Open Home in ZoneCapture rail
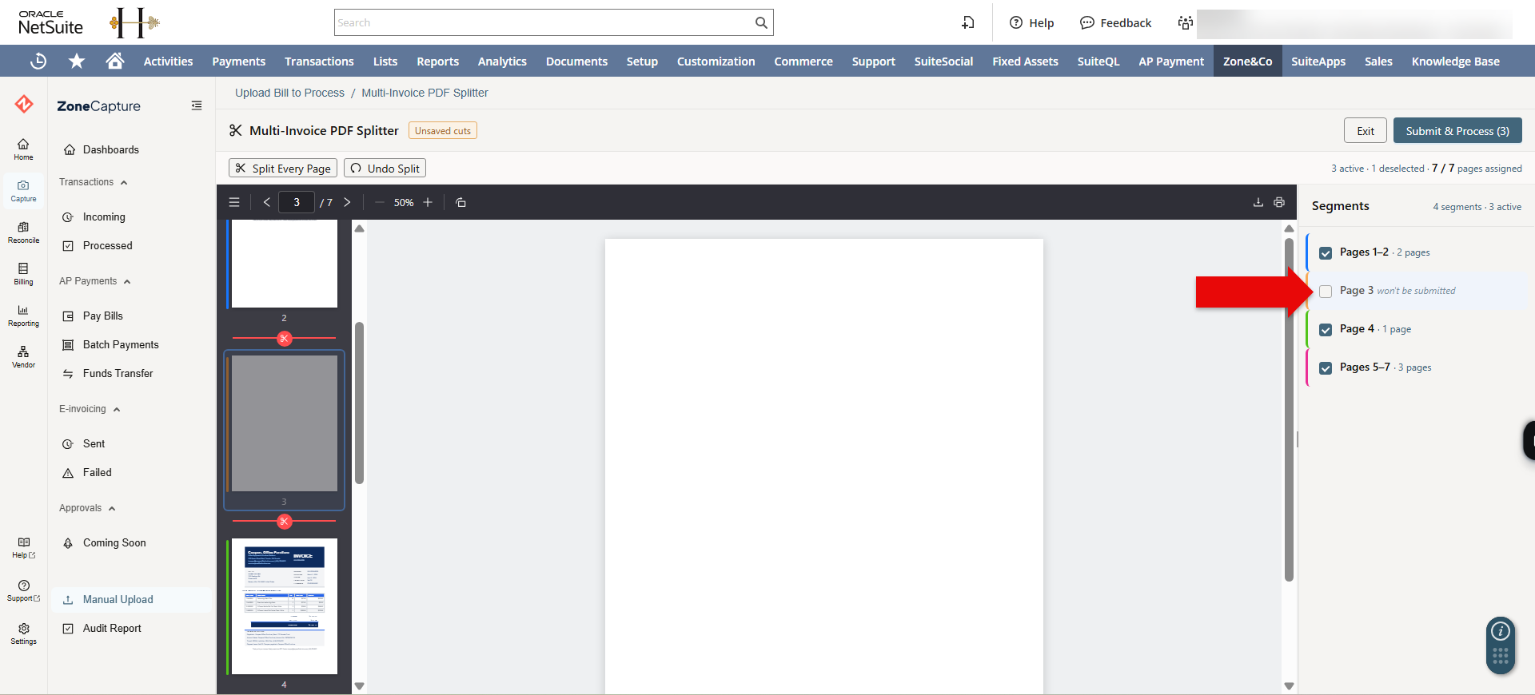This screenshot has width=1535, height=695. [x=23, y=149]
